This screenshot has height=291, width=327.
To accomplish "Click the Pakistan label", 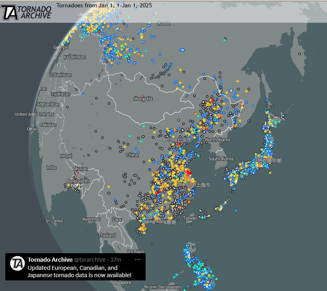I will [48, 125].
